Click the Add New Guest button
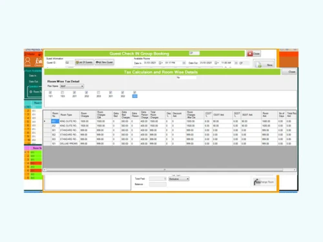The image size is (323, 242). coord(105,63)
